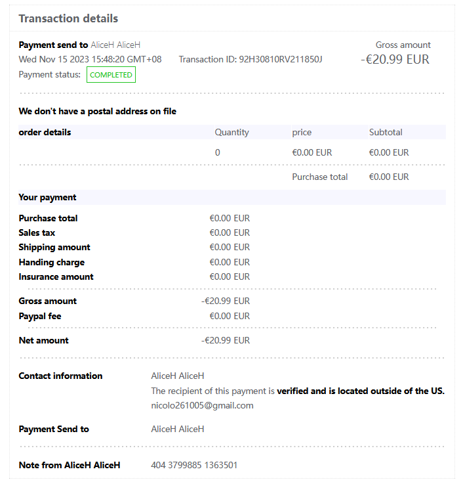Click the Sales tax label
Screen dimensions: 463x484
(x=37, y=232)
